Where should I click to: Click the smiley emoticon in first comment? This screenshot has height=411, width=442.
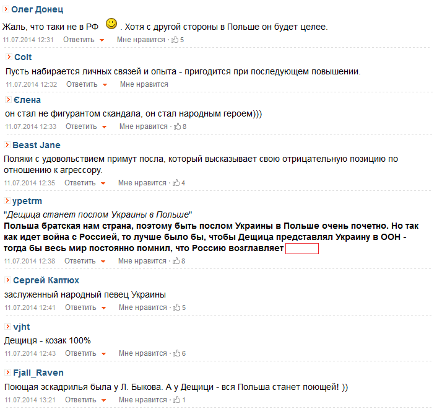pos(111,24)
